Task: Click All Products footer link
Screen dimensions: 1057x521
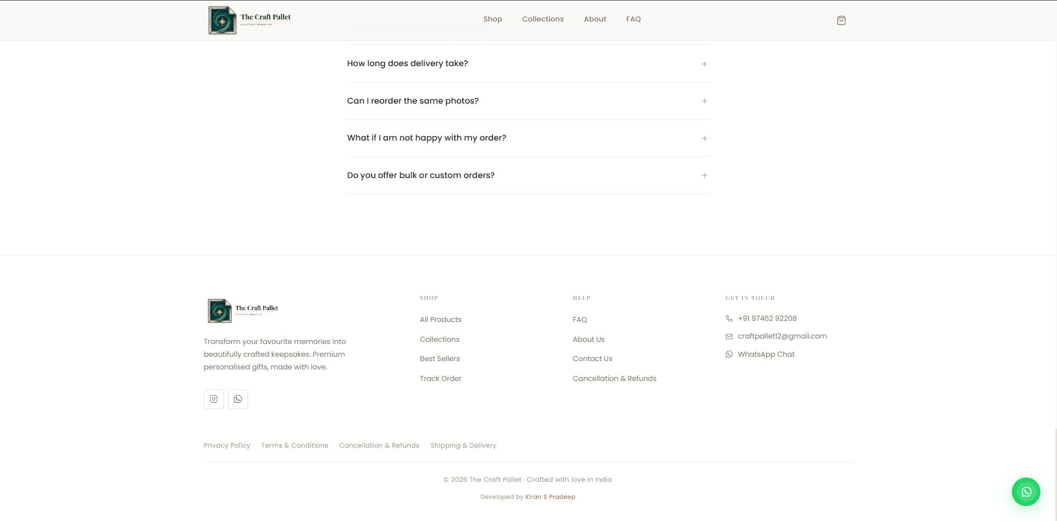Action: (441, 320)
